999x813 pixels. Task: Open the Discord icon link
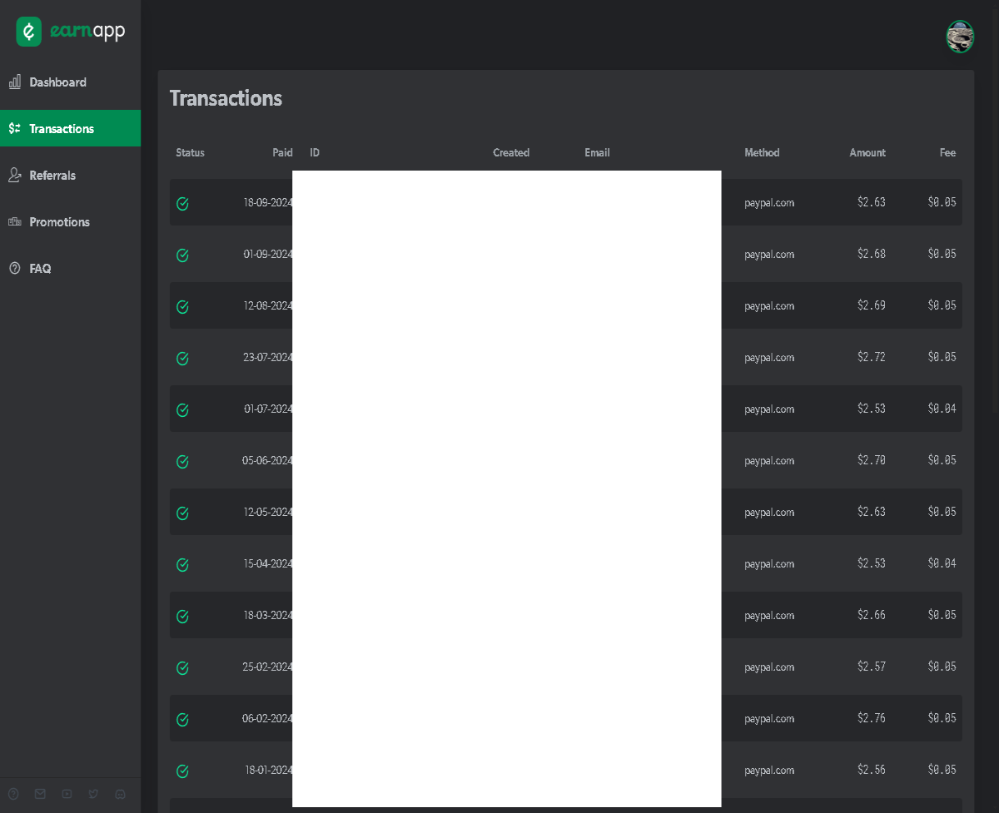tap(120, 794)
